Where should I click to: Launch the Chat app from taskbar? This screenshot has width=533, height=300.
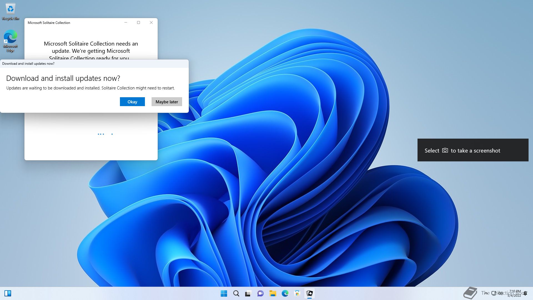pos(260,293)
